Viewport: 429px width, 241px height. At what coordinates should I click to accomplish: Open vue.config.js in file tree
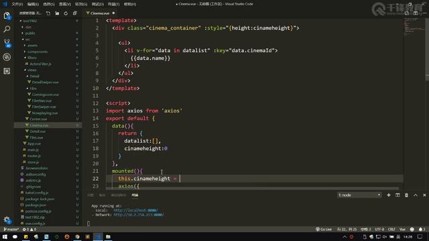[35, 223]
